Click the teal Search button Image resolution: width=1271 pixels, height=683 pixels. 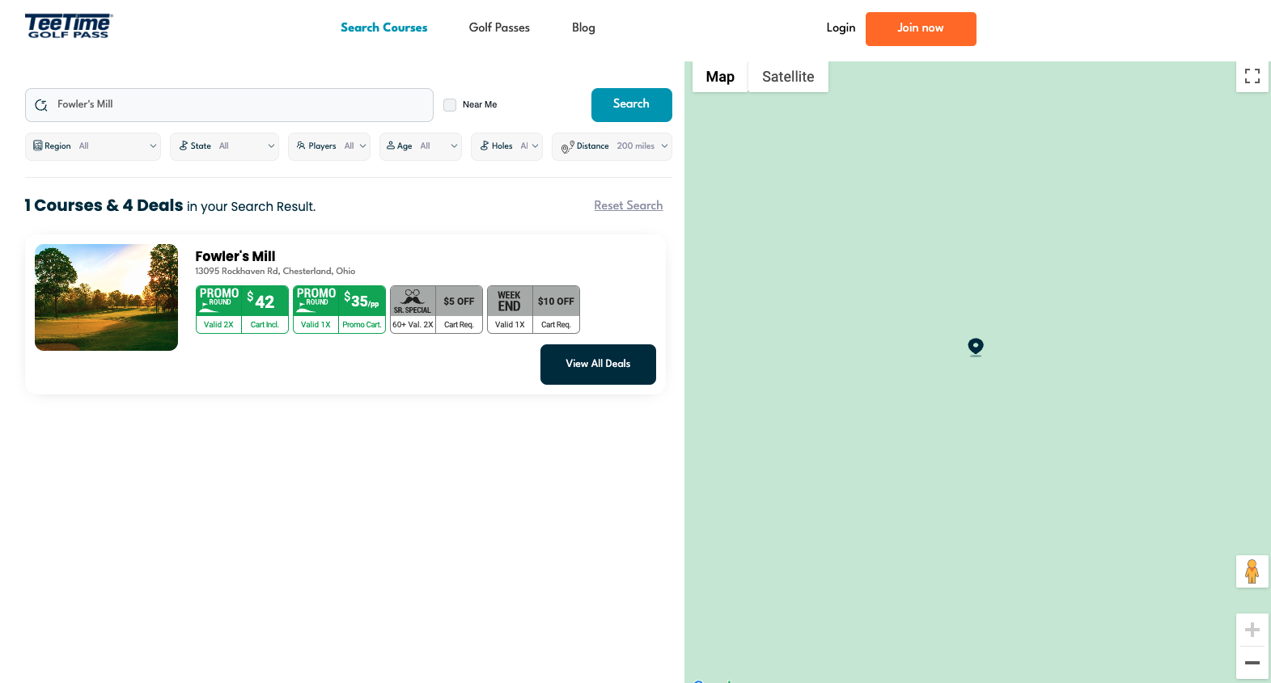click(632, 105)
